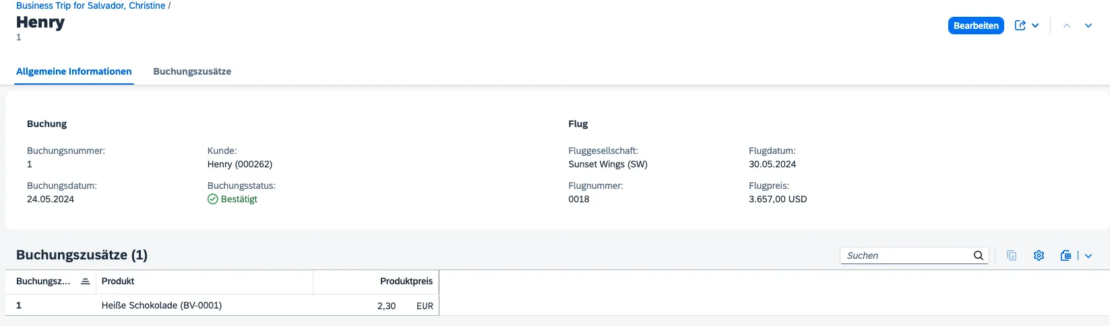Open Business Trip for Salvador, Christine breadcrumb
This screenshot has width=1110, height=326.
(x=91, y=5)
